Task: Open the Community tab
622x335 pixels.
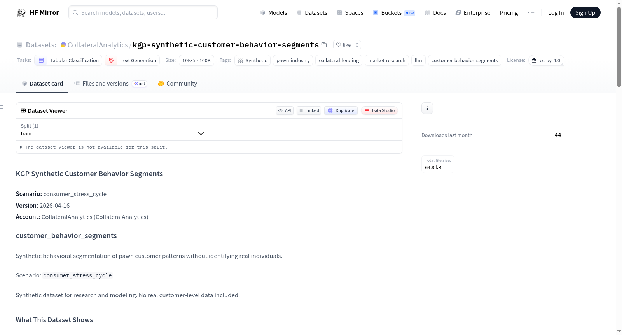Action: click(177, 84)
